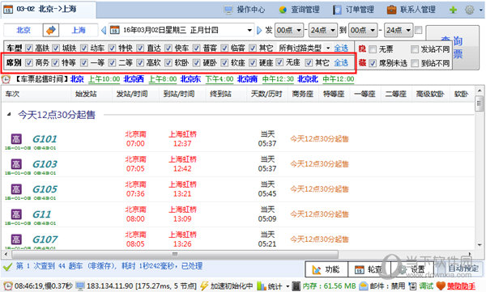Screen dimensions: 486x292
Task: Open calendar icon in date field
Action: pos(115,30)
